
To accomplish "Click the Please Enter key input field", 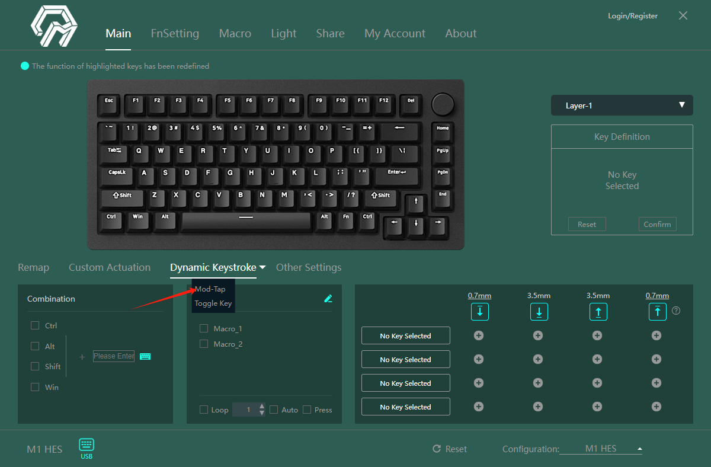I will (x=114, y=356).
